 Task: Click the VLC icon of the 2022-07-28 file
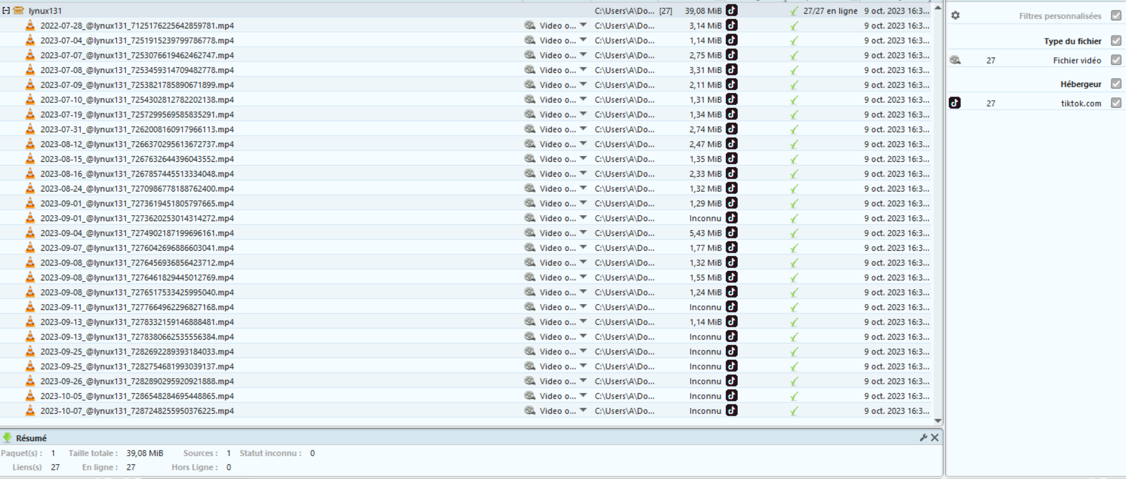point(30,25)
